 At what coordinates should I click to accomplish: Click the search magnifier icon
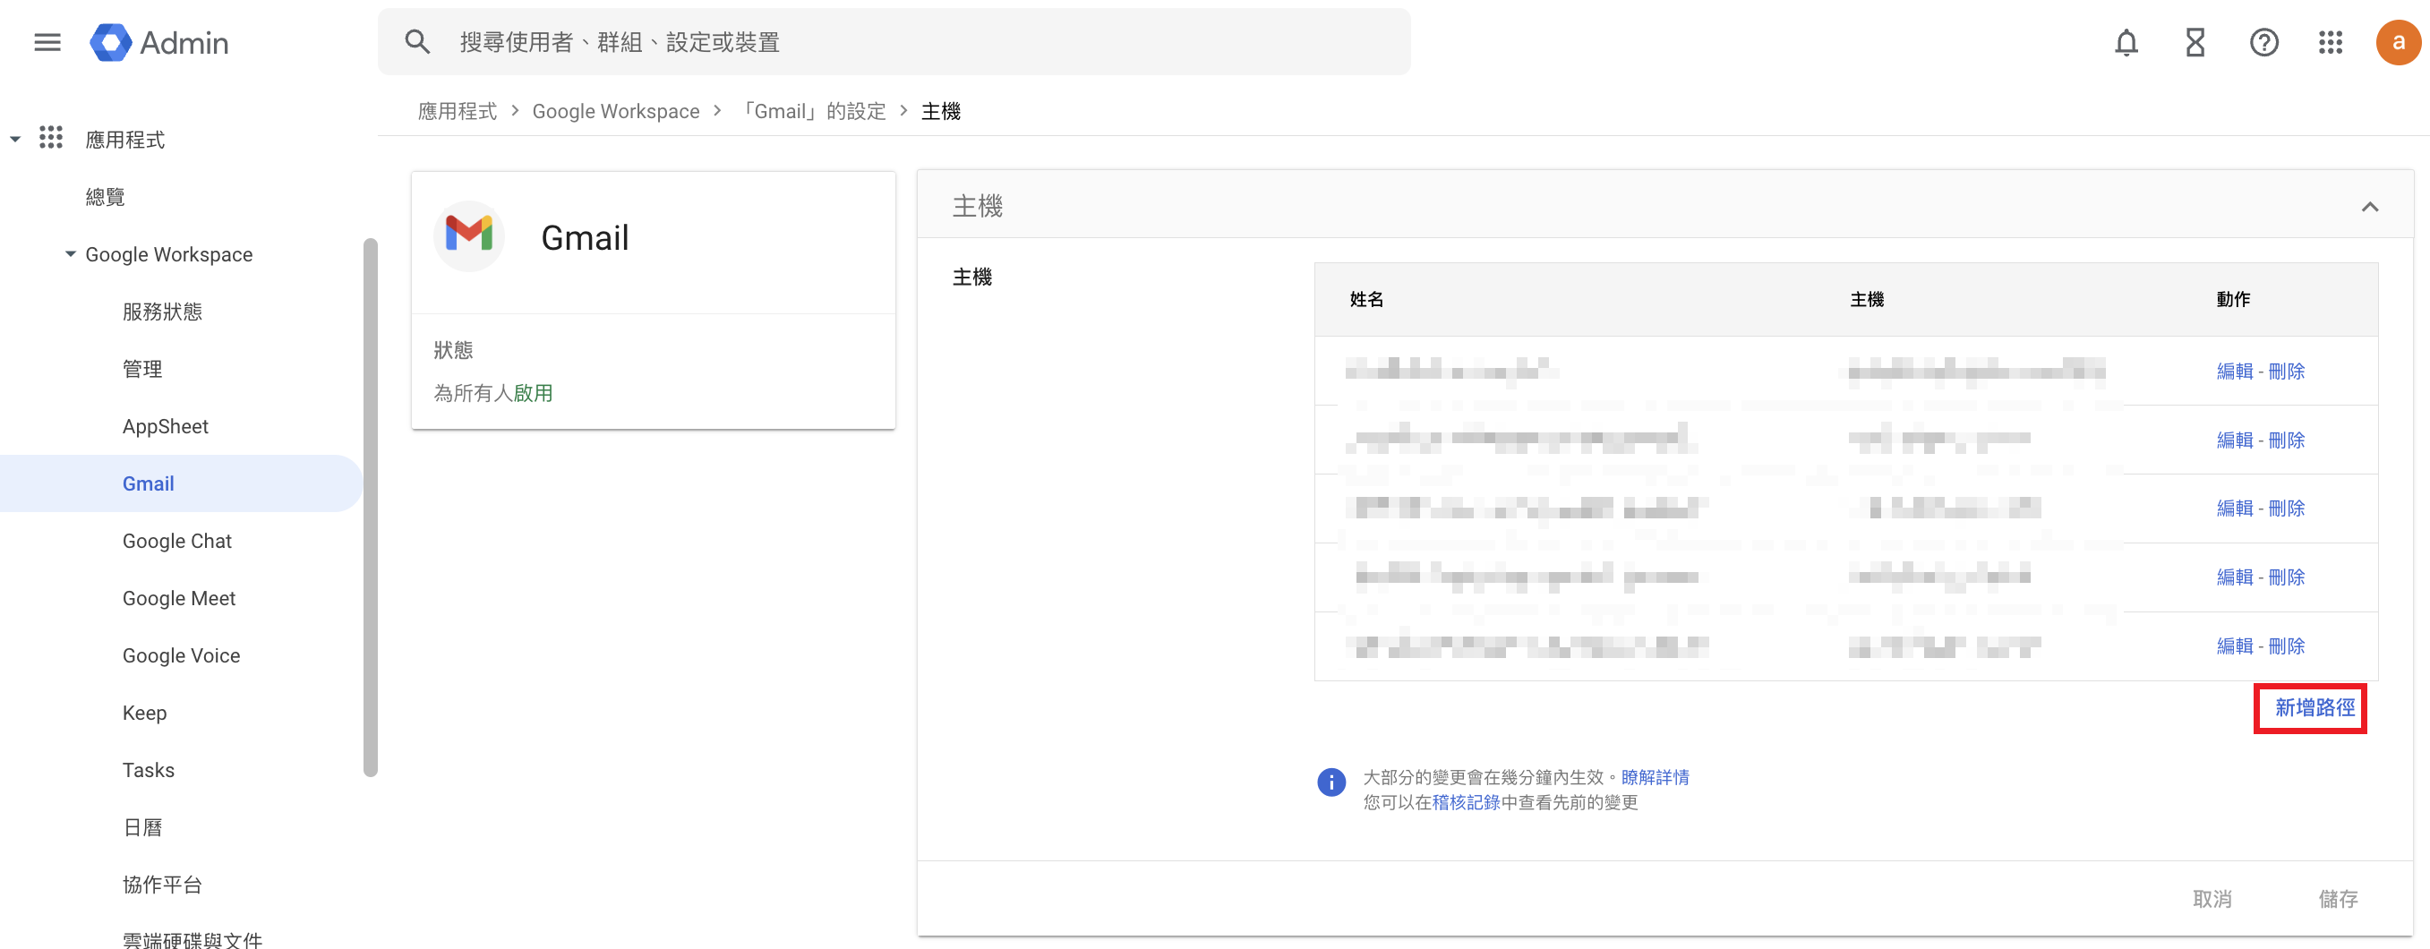pyautogui.click(x=417, y=42)
